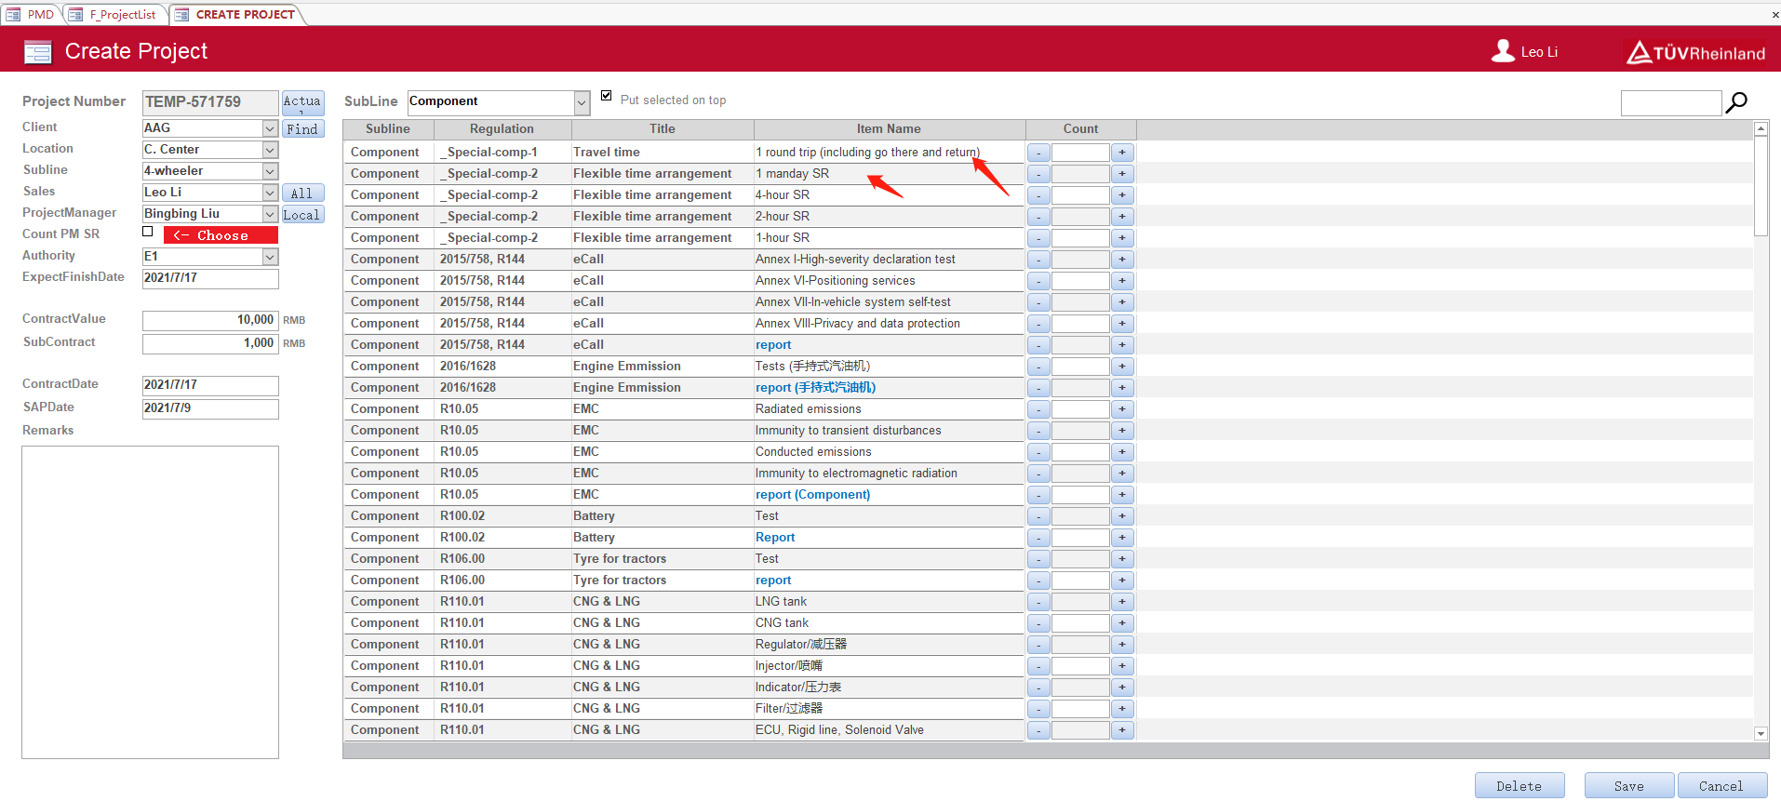Switch to the PMD tab
Image resolution: width=1781 pixels, height=801 pixels.
pyautogui.click(x=32, y=15)
